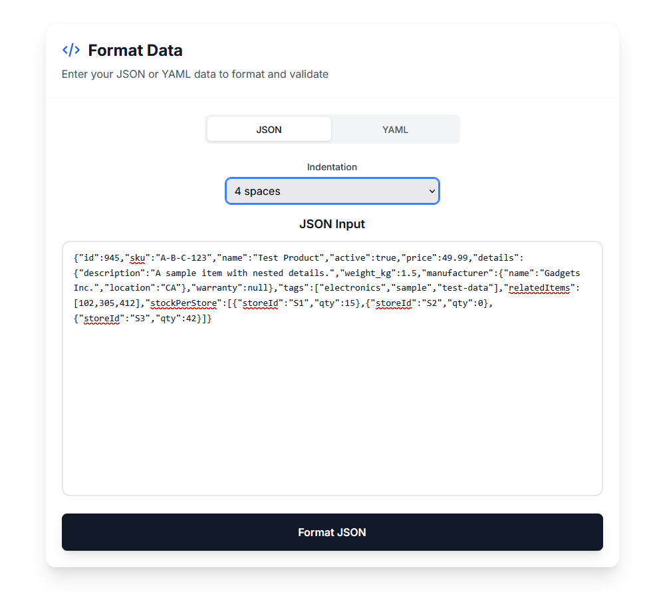Click the empty area of the JSON textarea
The width and height of the screenshot is (649, 592).
pyautogui.click(x=332, y=412)
